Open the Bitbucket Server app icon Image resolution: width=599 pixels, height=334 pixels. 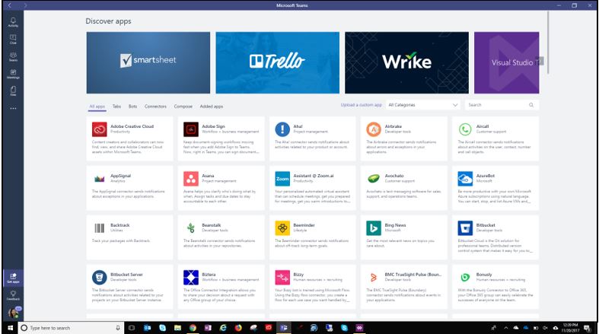click(99, 278)
